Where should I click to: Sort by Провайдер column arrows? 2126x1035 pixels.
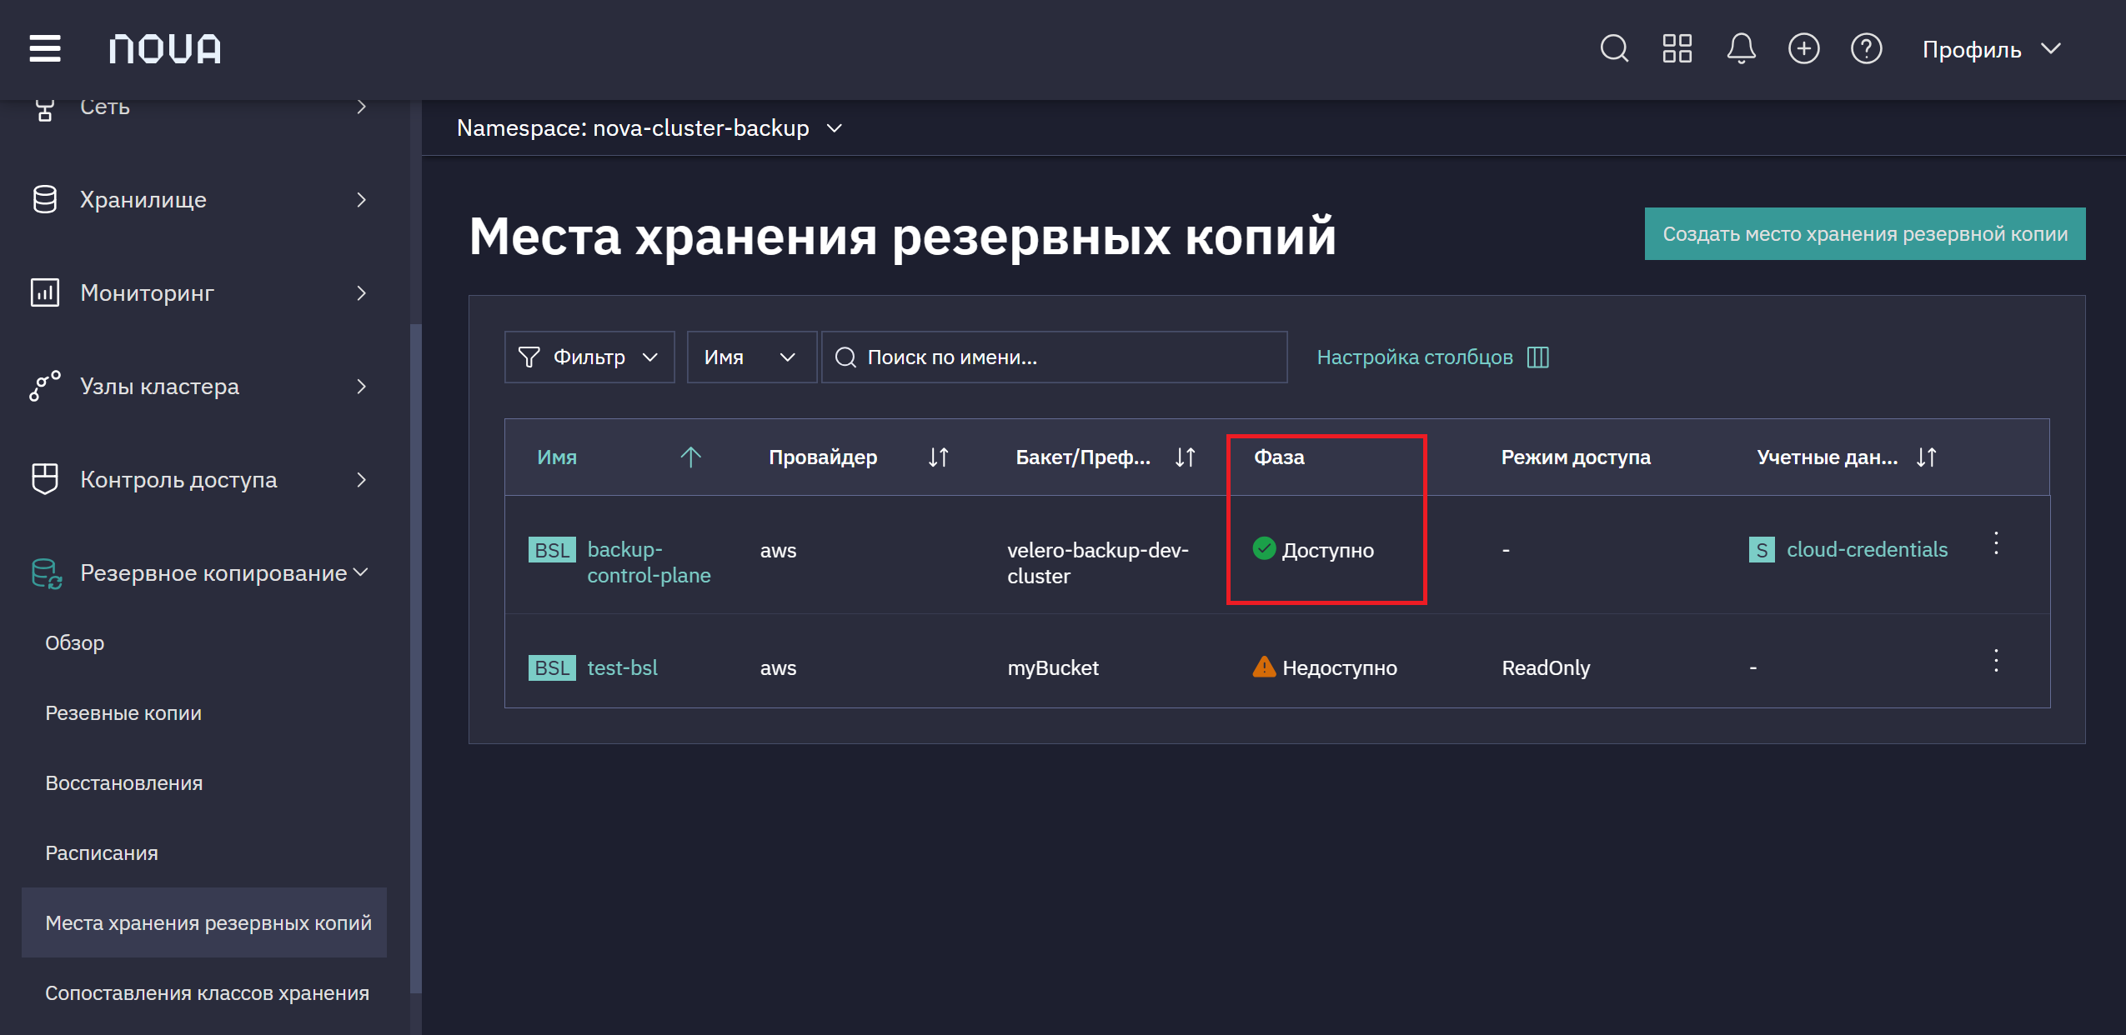pyautogui.click(x=938, y=457)
